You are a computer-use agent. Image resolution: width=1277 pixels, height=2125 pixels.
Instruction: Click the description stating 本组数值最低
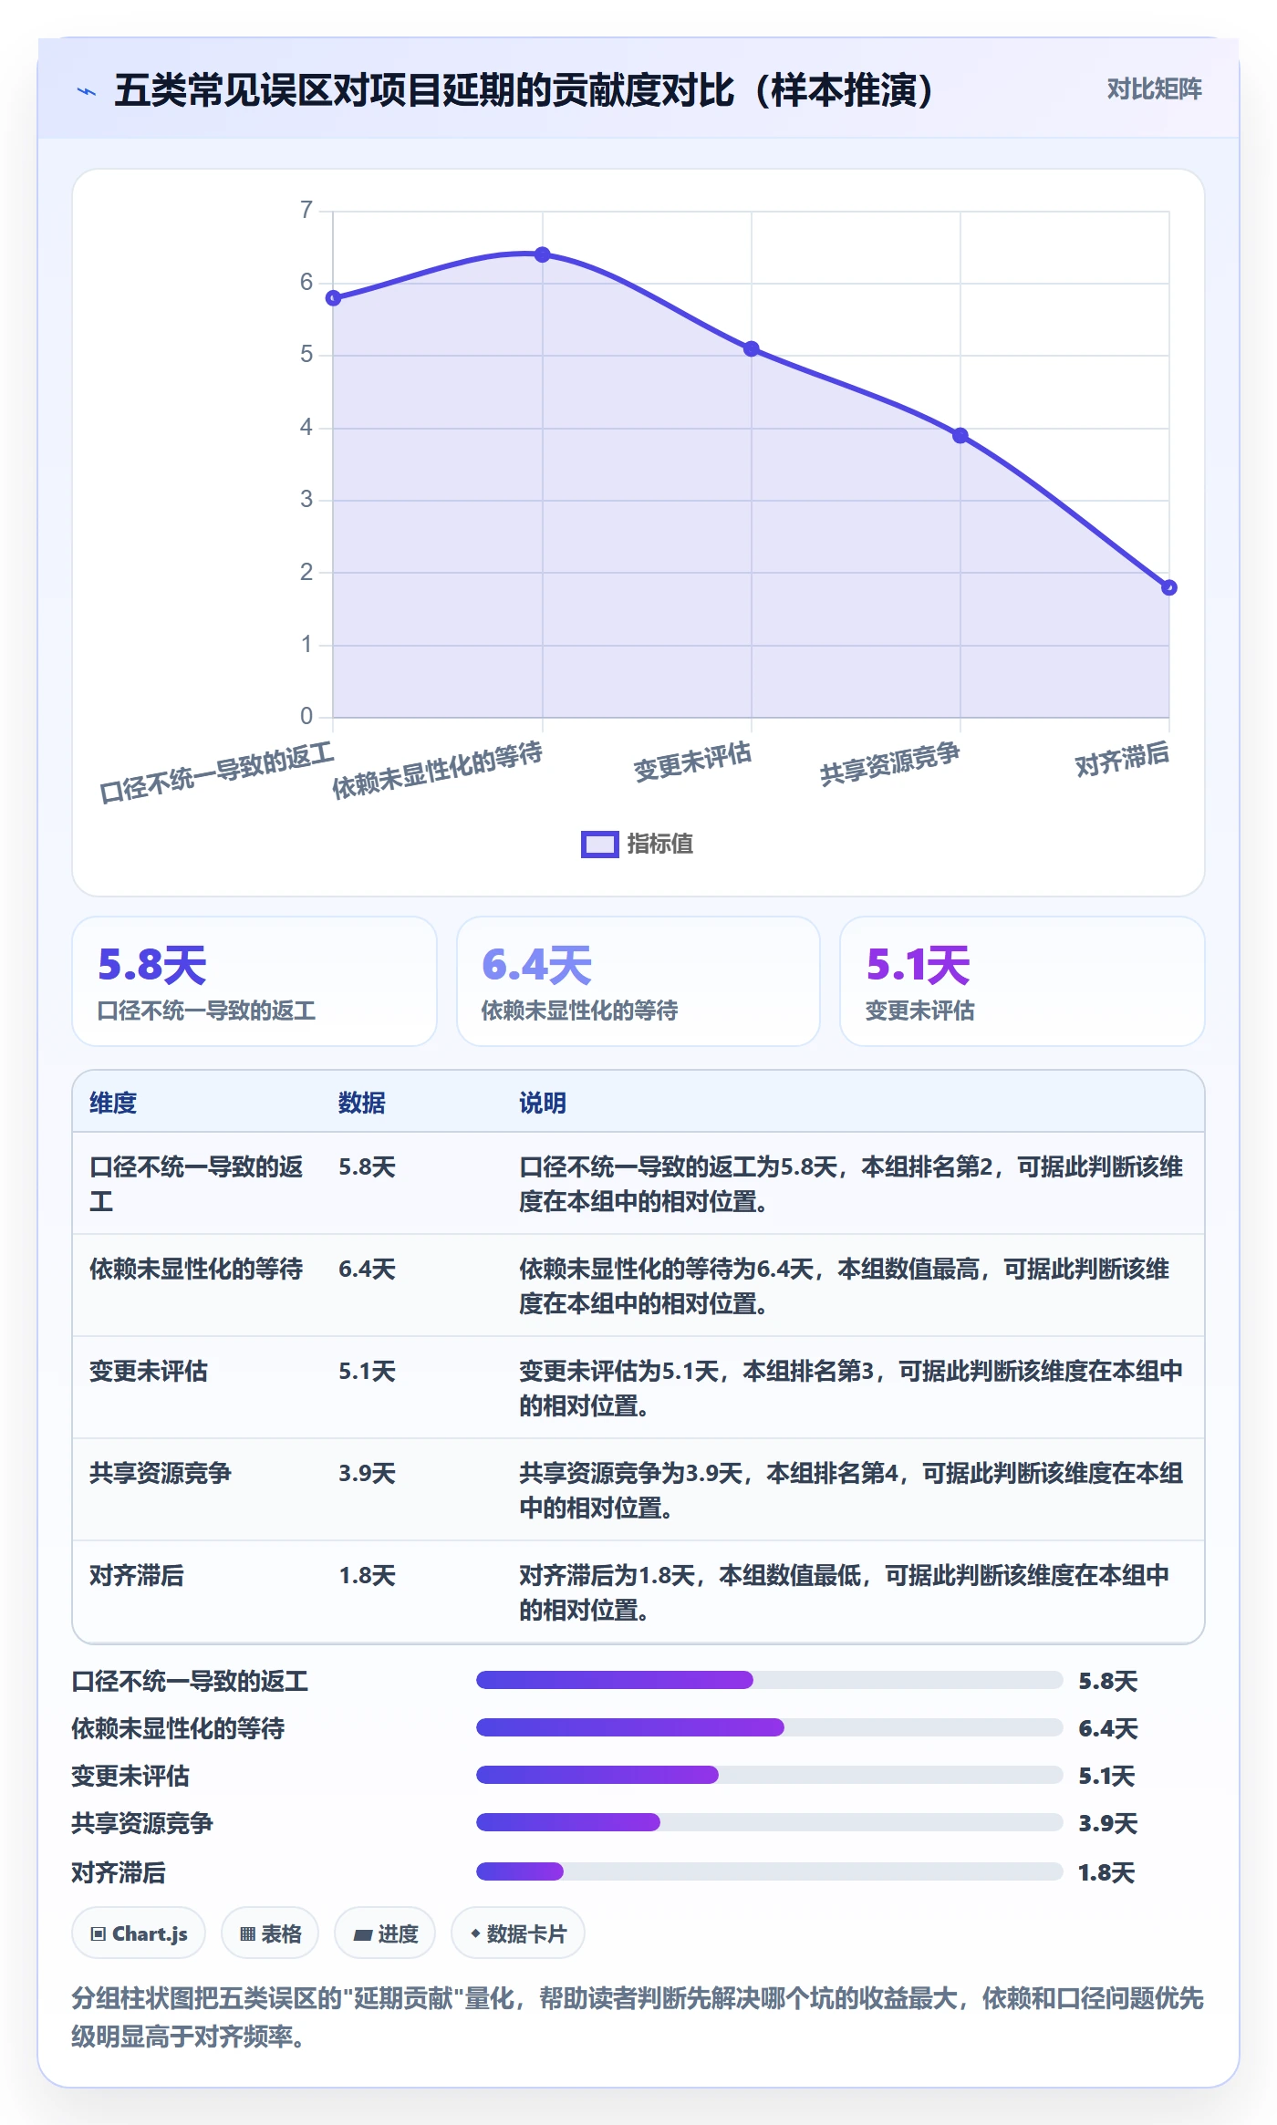[x=845, y=1592]
